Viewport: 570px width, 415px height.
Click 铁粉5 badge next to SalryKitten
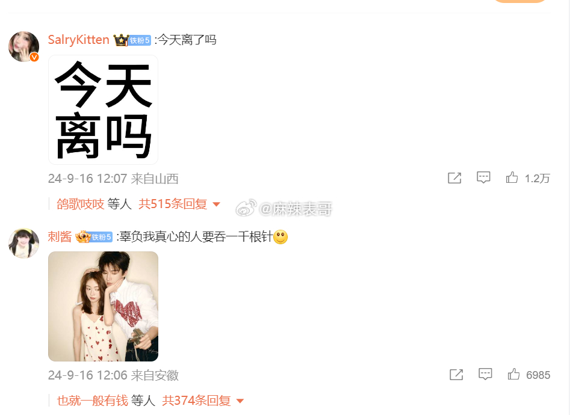pyautogui.click(x=140, y=40)
